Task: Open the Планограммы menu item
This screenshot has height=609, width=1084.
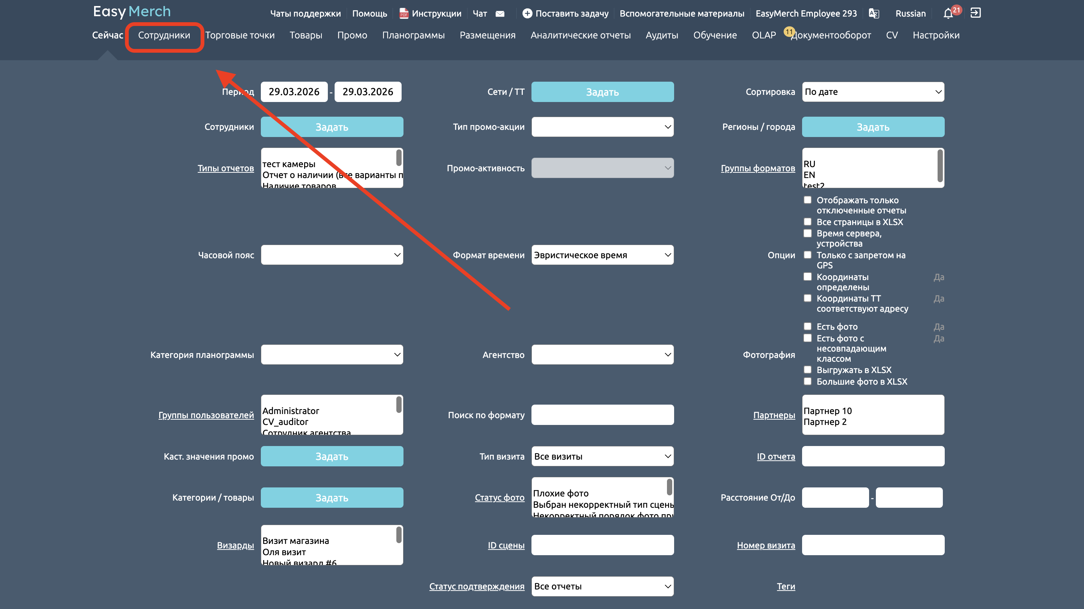Action: point(413,35)
